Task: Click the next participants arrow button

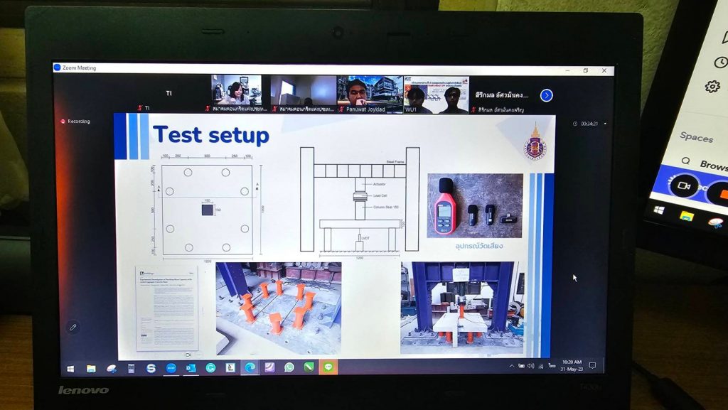Action: [546, 95]
